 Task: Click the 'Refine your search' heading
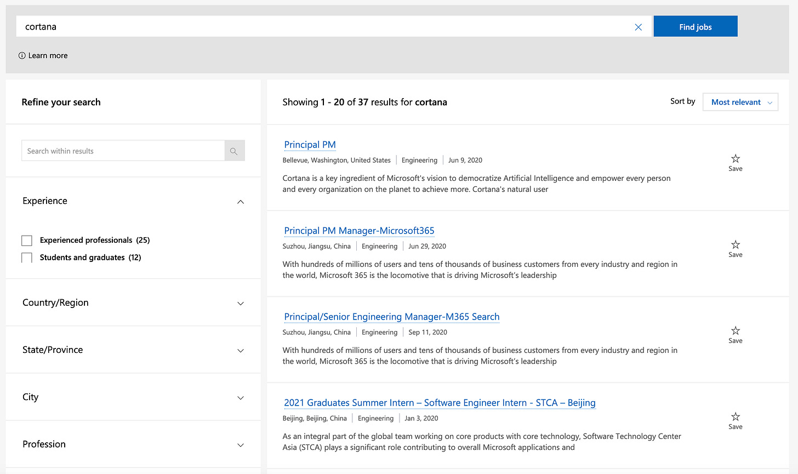tap(61, 102)
